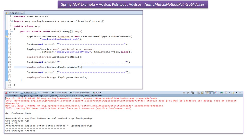Click the warning marker at line 12
The image size is (247, 136).
tap(7, 36)
